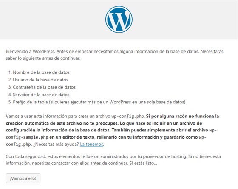Screen dimensions: 238x189
Task: Open the "La tenemos" help link
Action: click(x=91, y=144)
